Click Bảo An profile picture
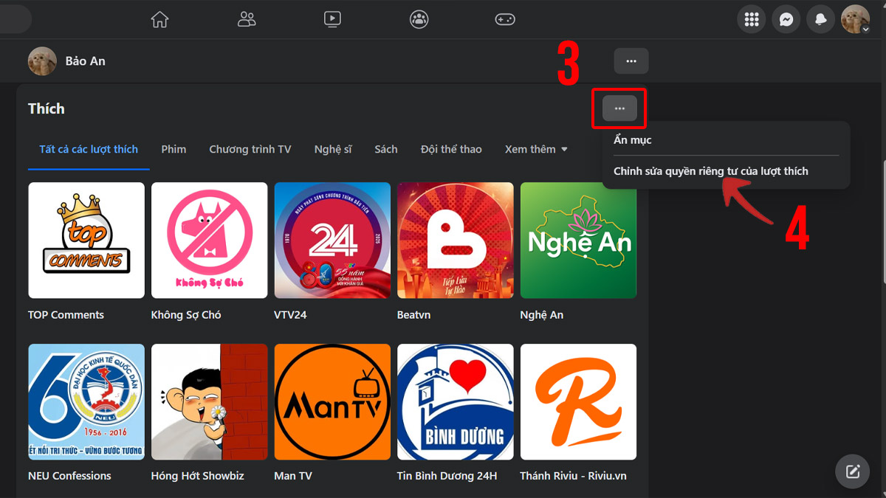Image resolution: width=886 pixels, height=498 pixels. [x=42, y=61]
